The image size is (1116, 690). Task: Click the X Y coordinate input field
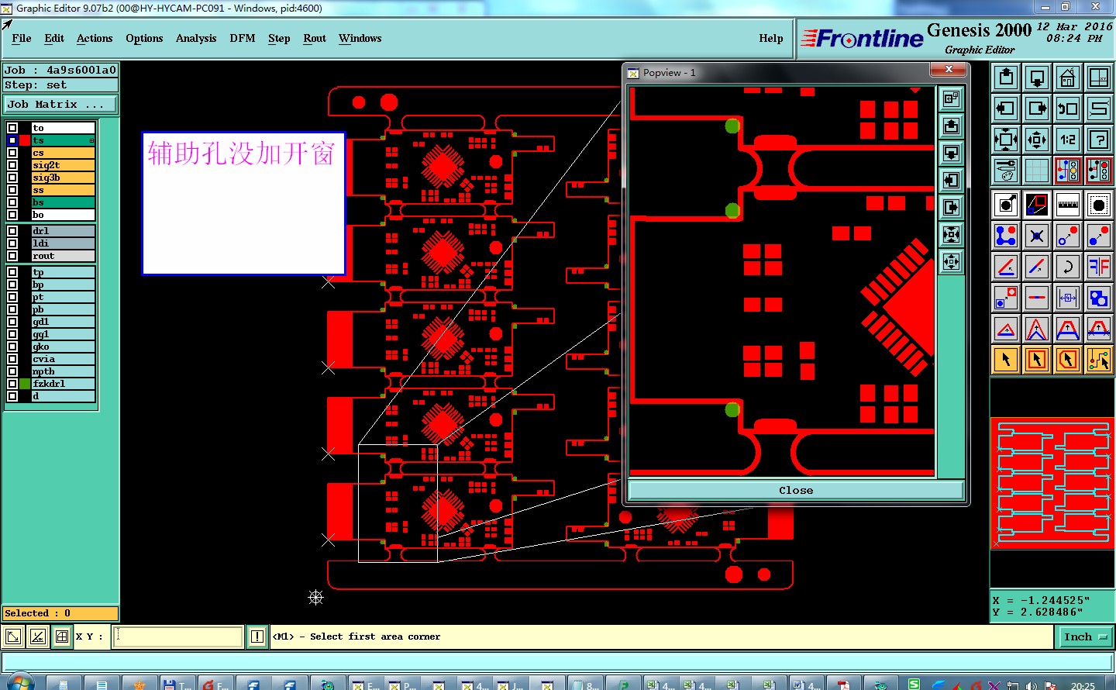178,637
